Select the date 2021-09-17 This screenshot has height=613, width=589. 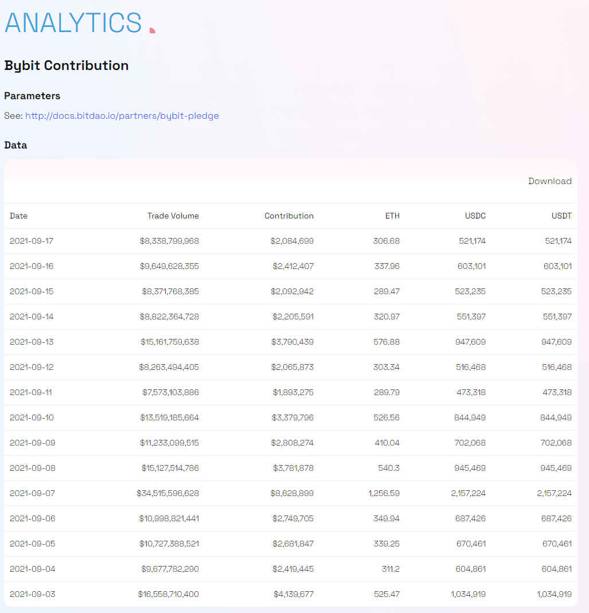pyautogui.click(x=32, y=241)
